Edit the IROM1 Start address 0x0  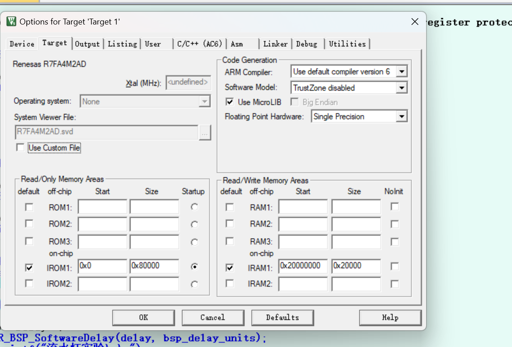tap(102, 266)
